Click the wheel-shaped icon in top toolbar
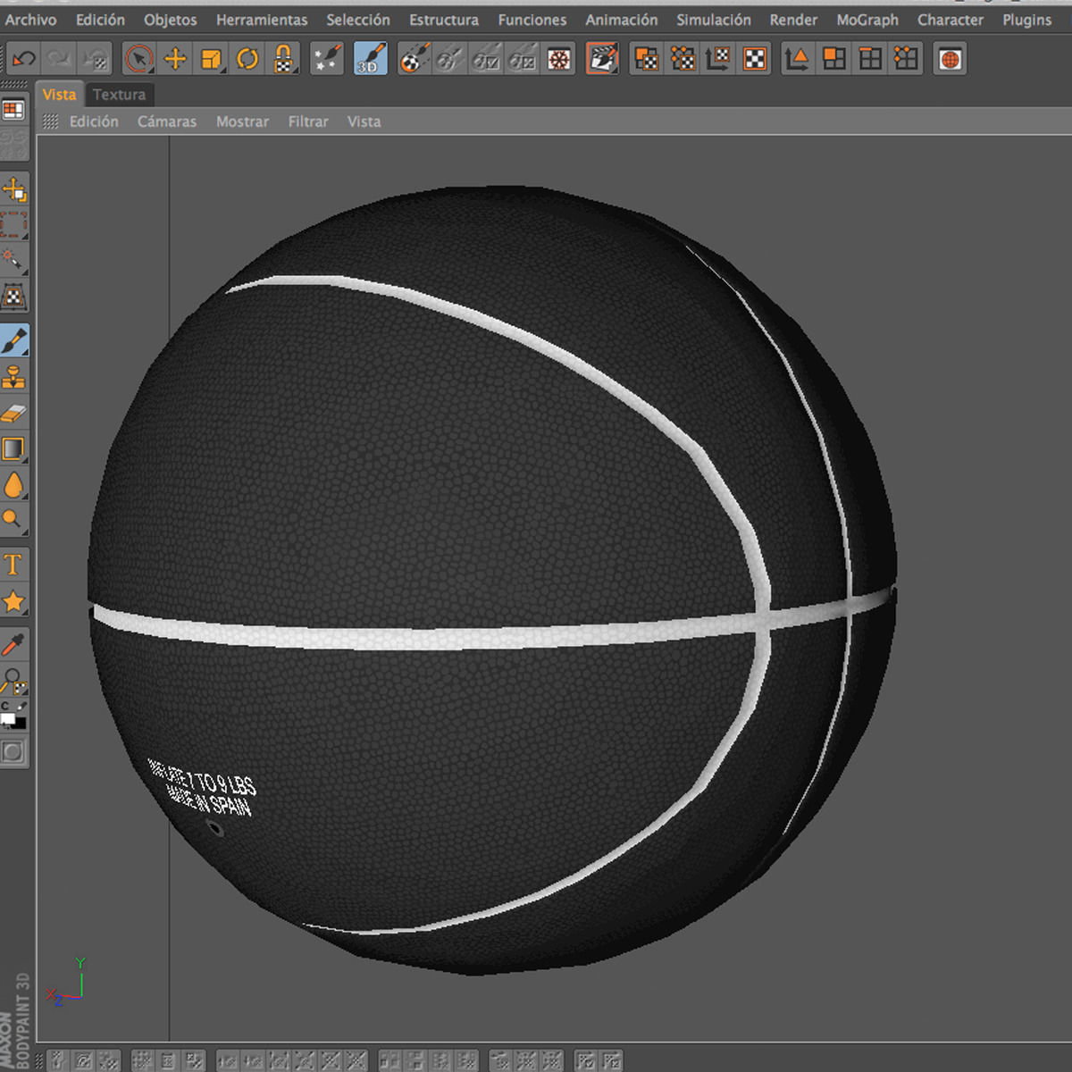This screenshot has width=1072, height=1072. pyautogui.click(x=559, y=59)
